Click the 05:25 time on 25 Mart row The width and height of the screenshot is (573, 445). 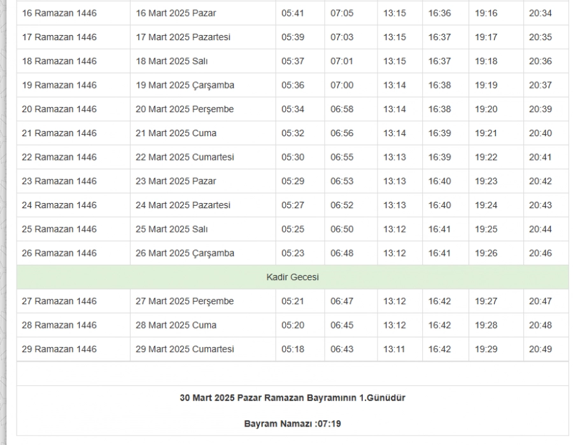click(293, 229)
